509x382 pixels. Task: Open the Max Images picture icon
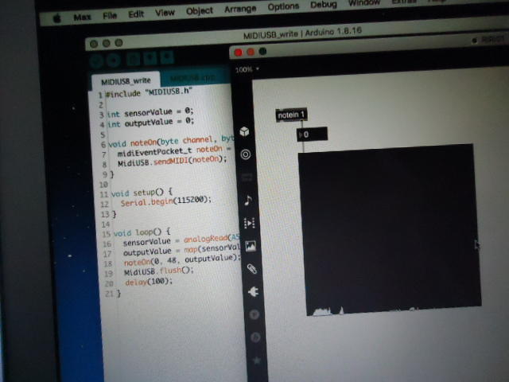[x=251, y=246]
